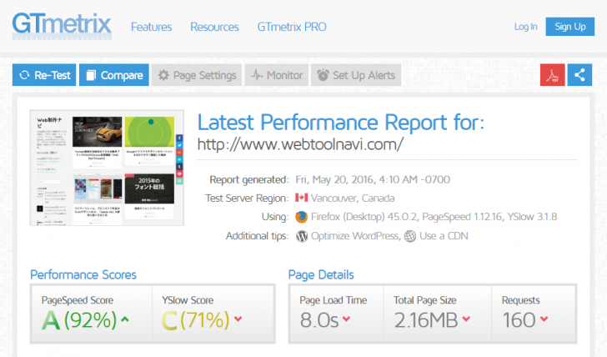The height and width of the screenshot is (357, 607).
Task: Expand the Page Load Time red arrow
Action: tap(347, 319)
